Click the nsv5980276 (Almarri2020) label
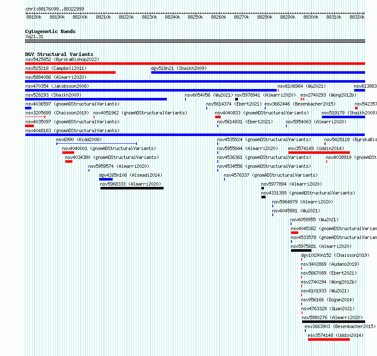The image size is (377, 356). point(332,317)
